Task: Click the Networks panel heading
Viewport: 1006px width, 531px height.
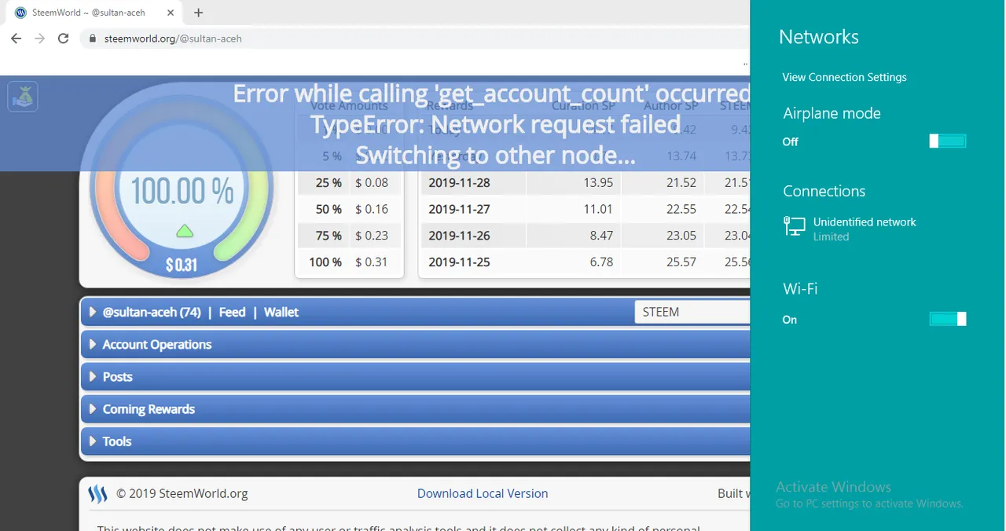Action: pyautogui.click(x=818, y=37)
